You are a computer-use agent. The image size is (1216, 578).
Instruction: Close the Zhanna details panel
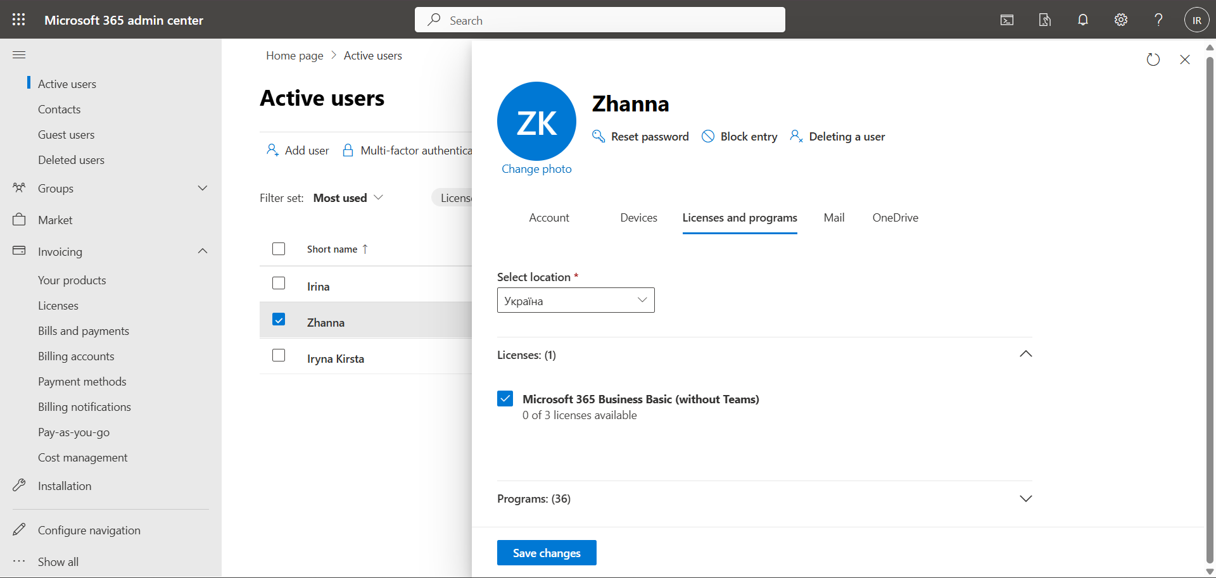[1185, 60]
